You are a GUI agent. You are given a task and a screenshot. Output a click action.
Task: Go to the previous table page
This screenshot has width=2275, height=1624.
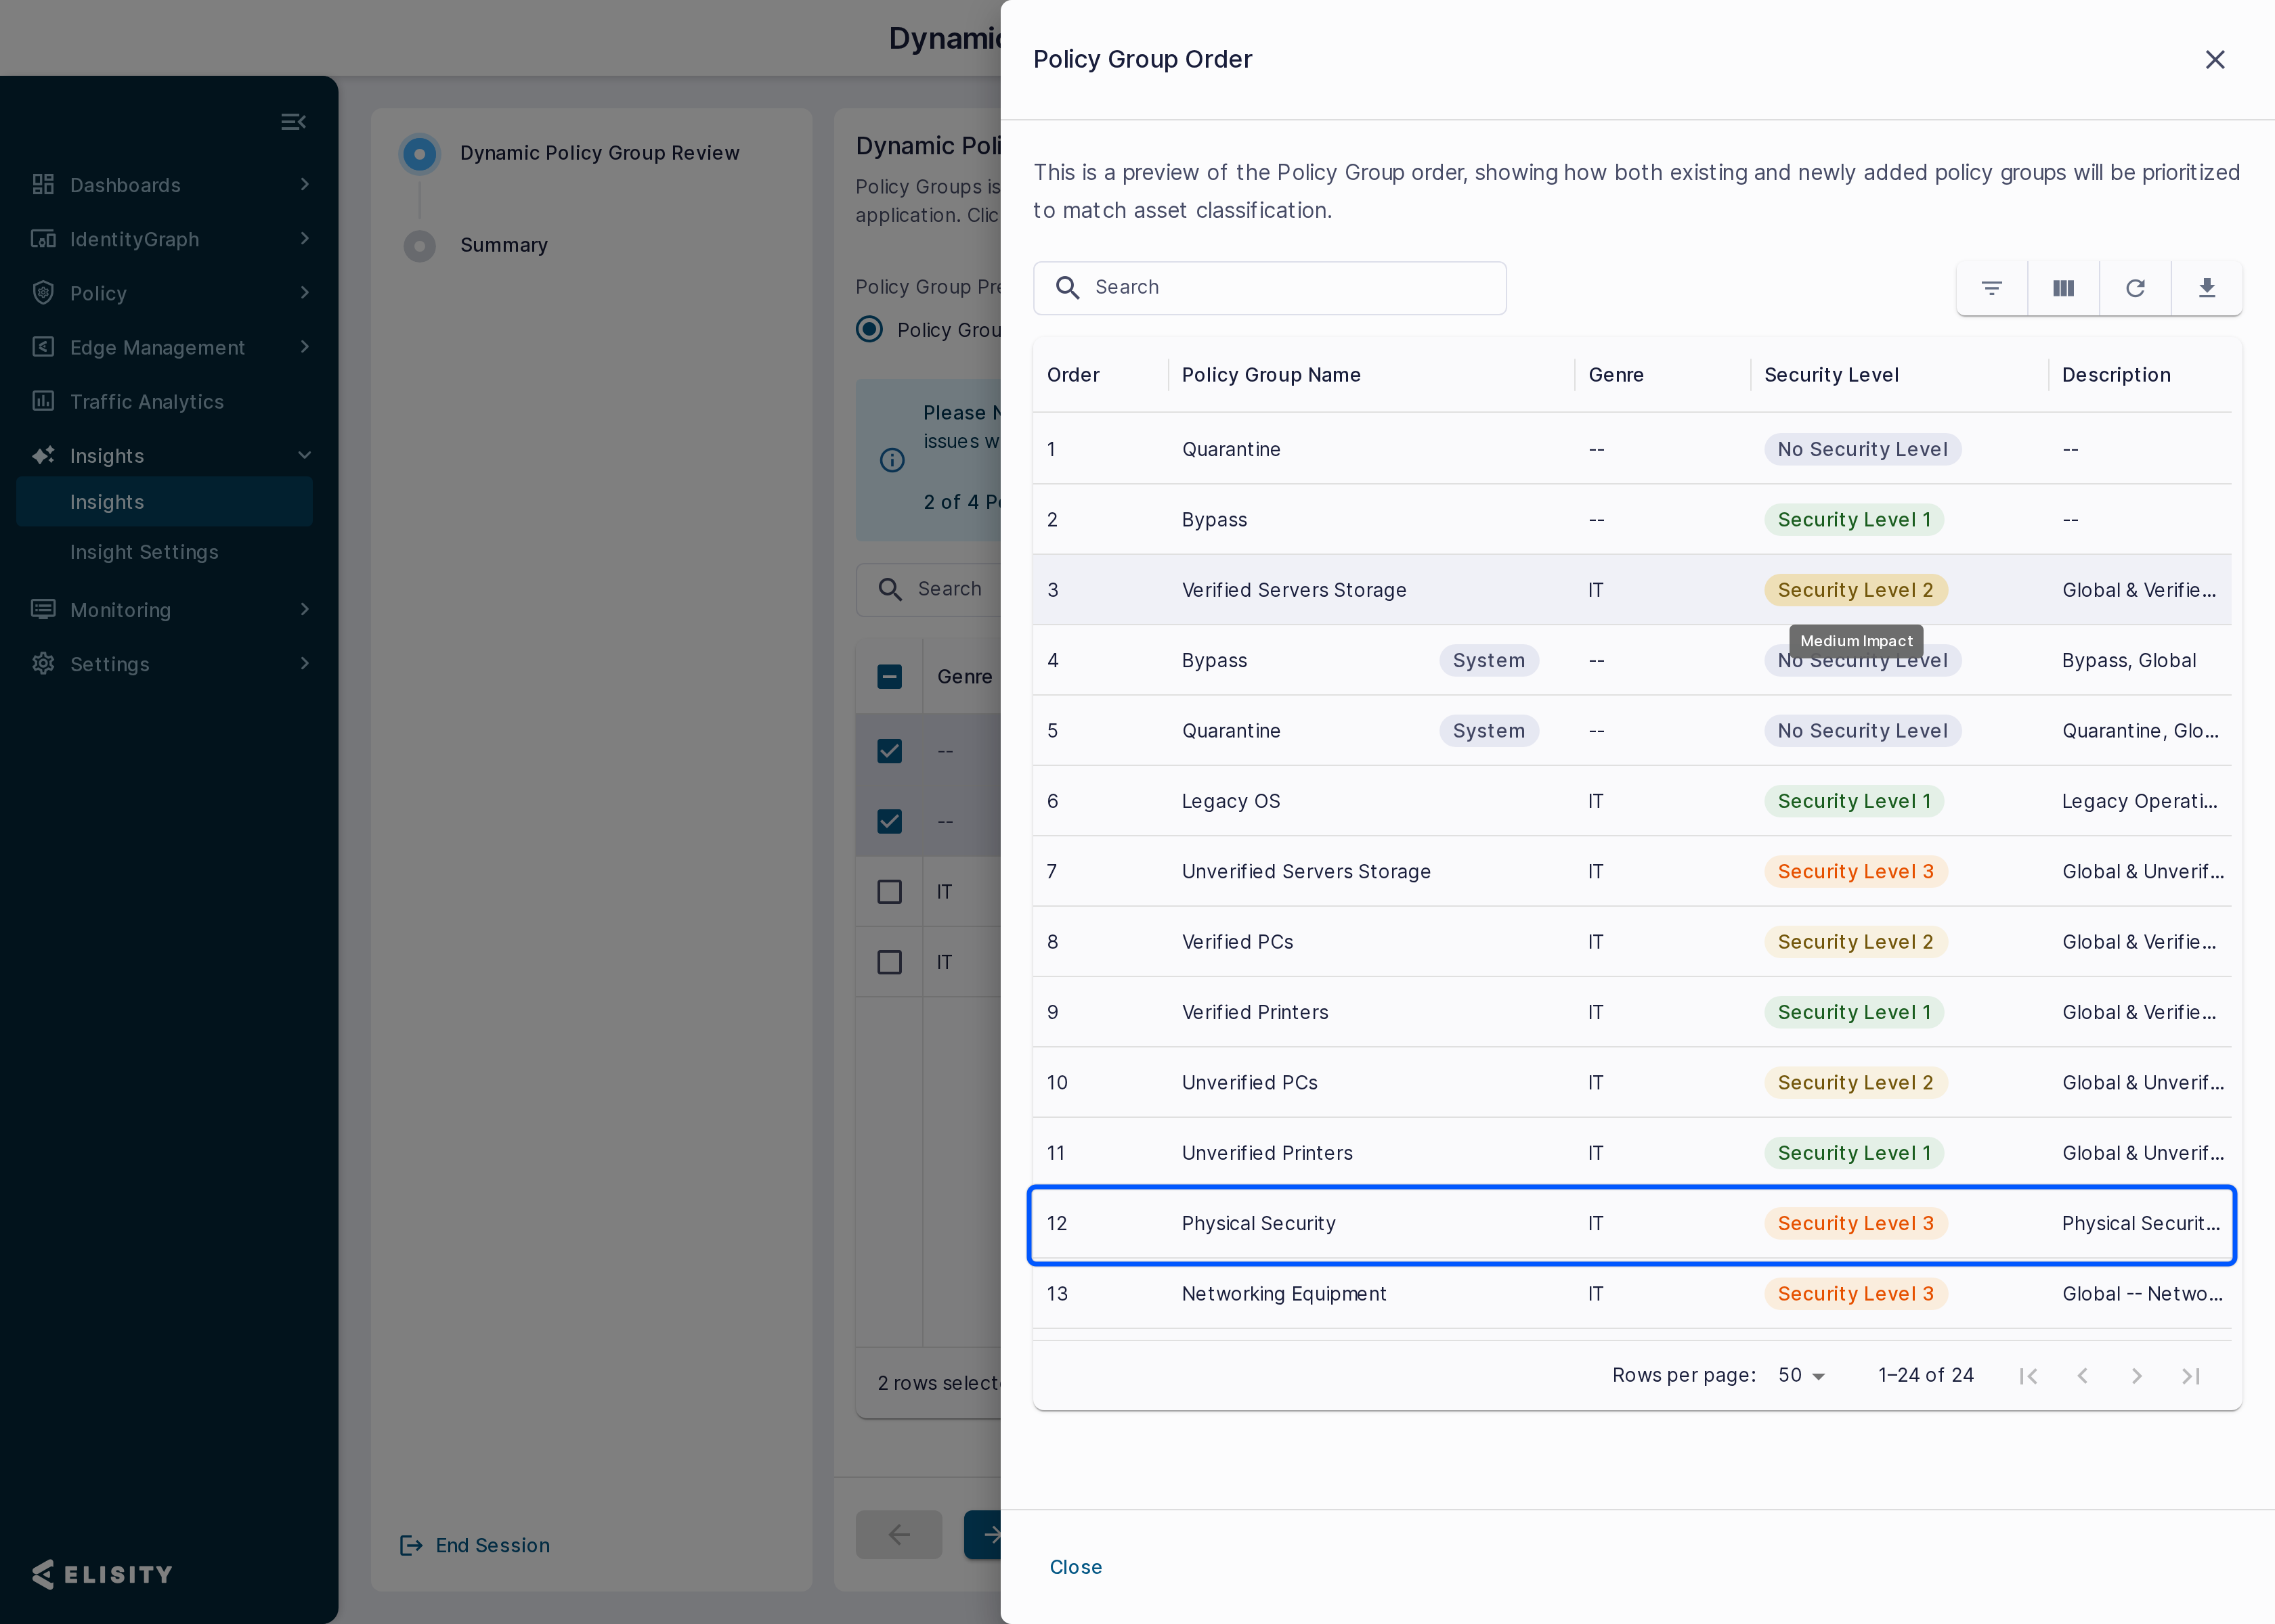pos(2082,1376)
